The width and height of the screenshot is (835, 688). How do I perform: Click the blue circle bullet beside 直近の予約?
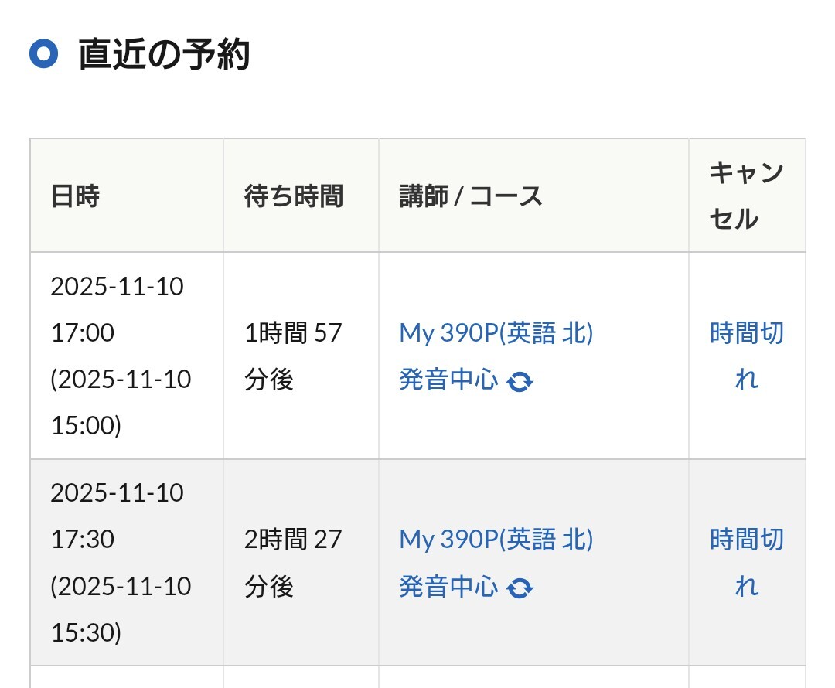44,54
